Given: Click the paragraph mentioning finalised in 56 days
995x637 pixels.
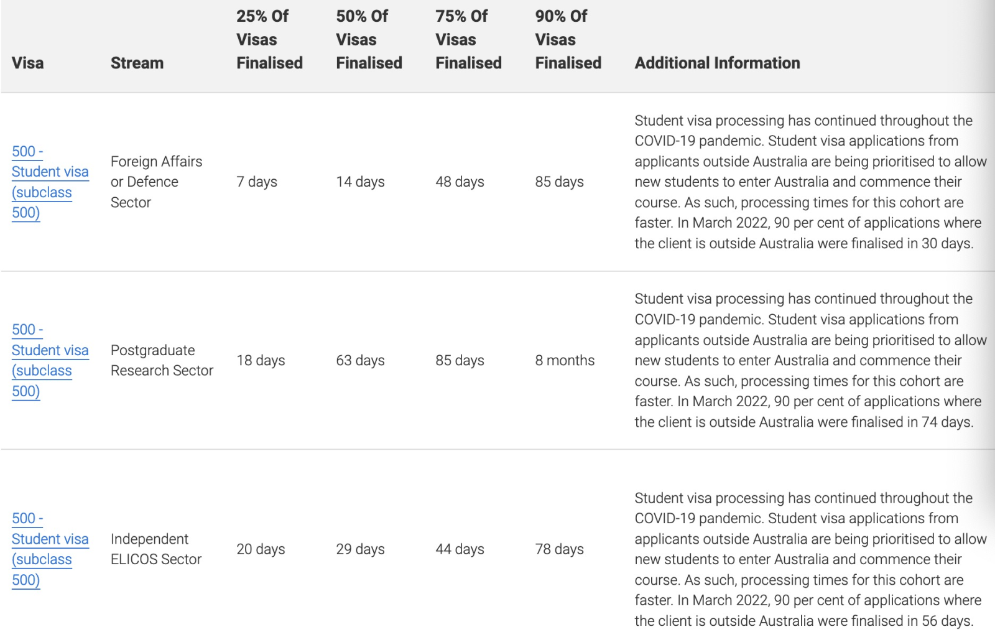Looking at the screenshot, I should (x=808, y=559).
